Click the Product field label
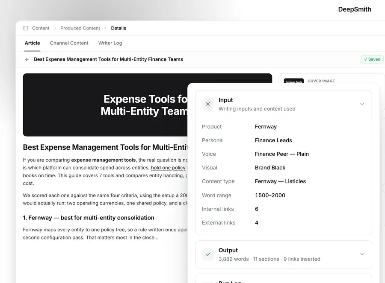 pos(212,127)
